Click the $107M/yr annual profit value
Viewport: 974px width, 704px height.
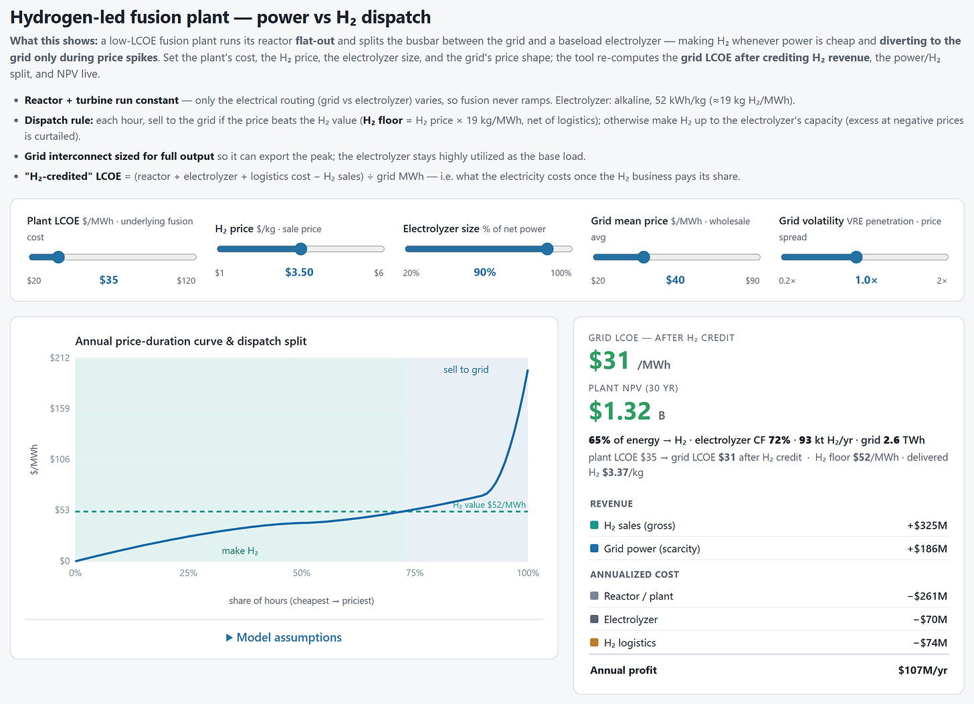click(923, 671)
